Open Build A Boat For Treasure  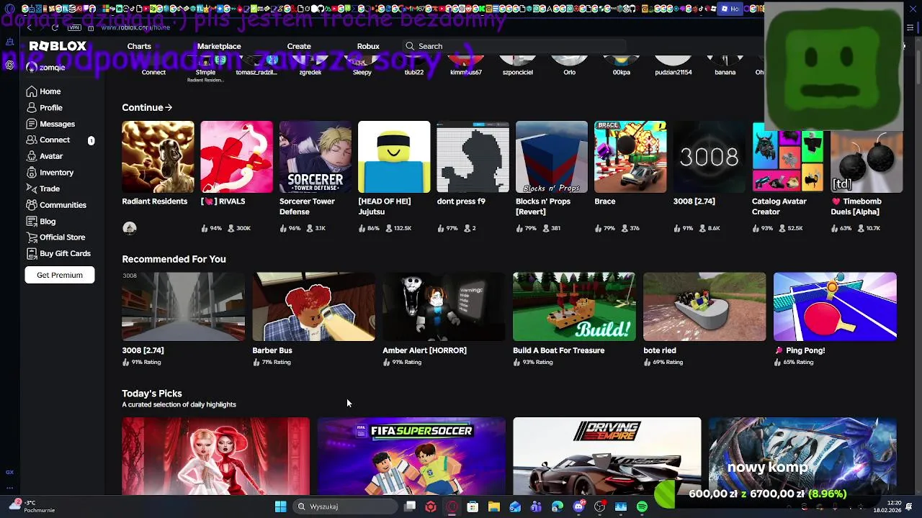point(574,306)
